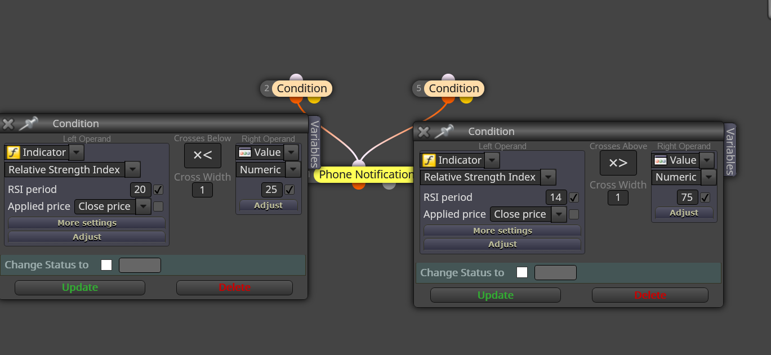Close the right Condition panel (Crosses Above)
Image resolution: width=771 pixels, height=355 pixels.
click(x=424, y=132)
